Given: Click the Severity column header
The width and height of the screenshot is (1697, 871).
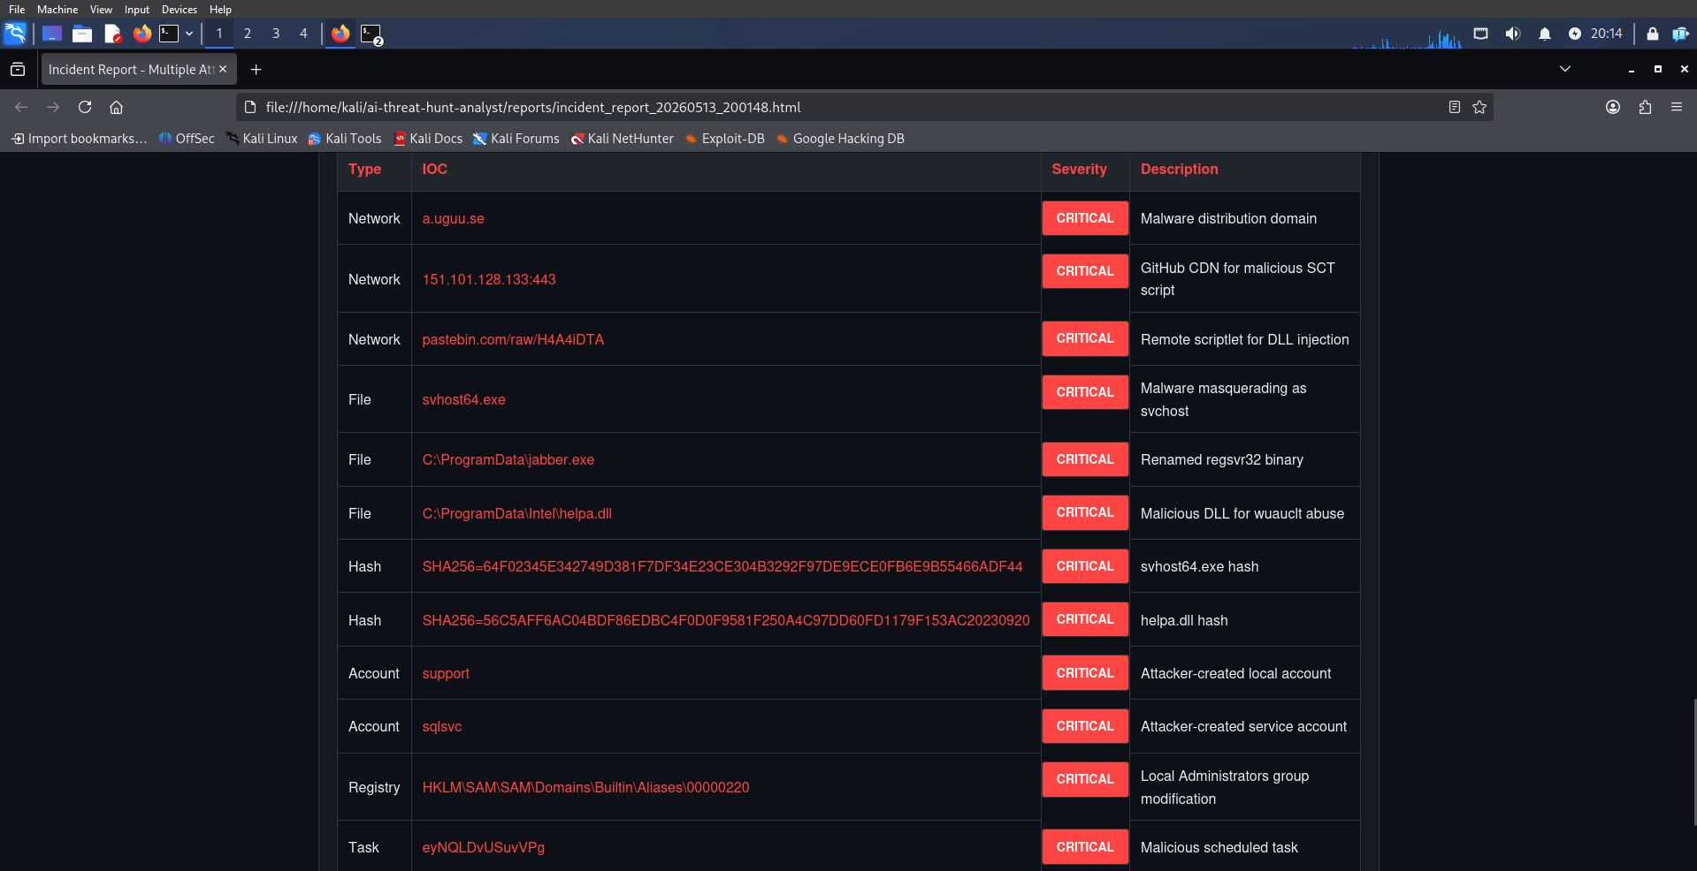Looking at the screenshot, I should [x=1079, y=169].
